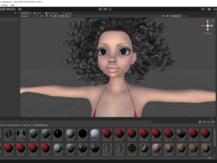Toggle the Gizmos button
Screen dimensions: 217x163
click(175, 16)
